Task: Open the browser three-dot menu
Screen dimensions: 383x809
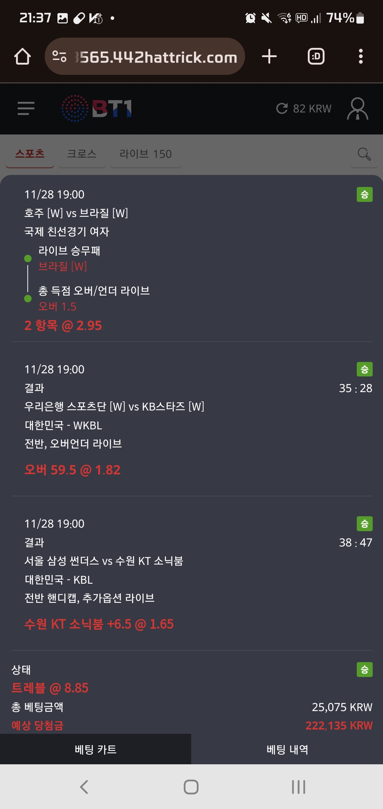Action: (x=361, y=56)
